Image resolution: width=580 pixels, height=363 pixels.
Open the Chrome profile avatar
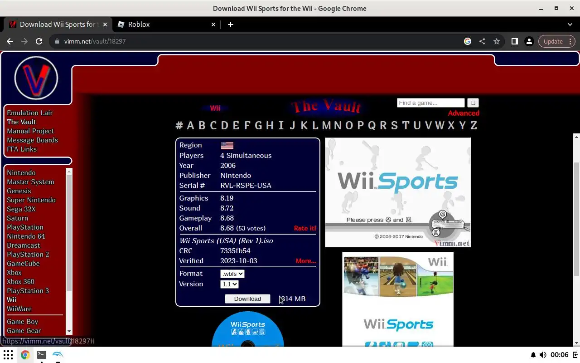click(529, 41)
